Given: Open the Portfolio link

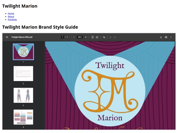Looking at the screenshot, I should pos(12,20).
